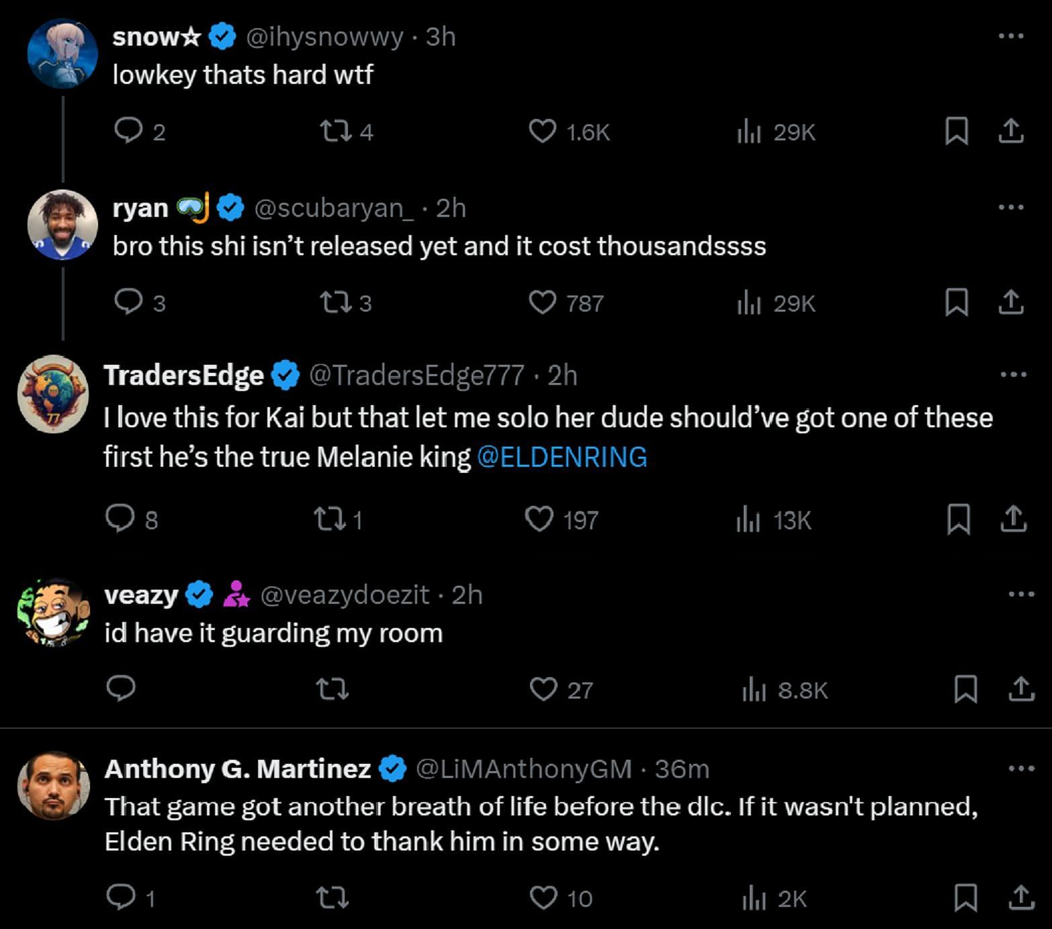
Task: Click the @ELDENRING mention link
Action: [x=562, y=457]
